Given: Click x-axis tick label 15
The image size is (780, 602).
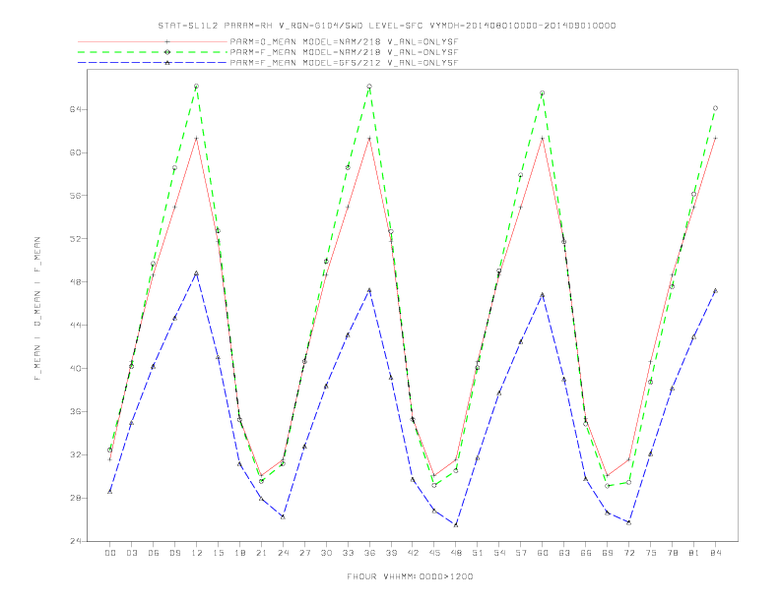Looking at the screenshot, I should pyautogui.click(x=218, y=553).
